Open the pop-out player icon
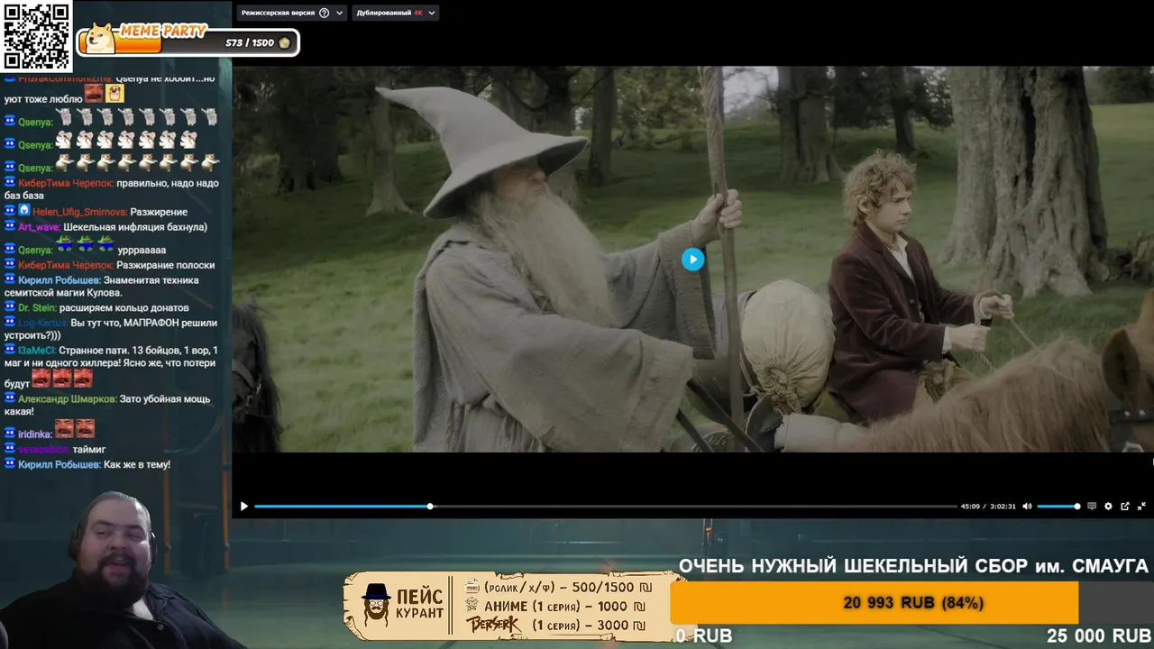This screenshot has width=1154, height=649. [1125, 507]
